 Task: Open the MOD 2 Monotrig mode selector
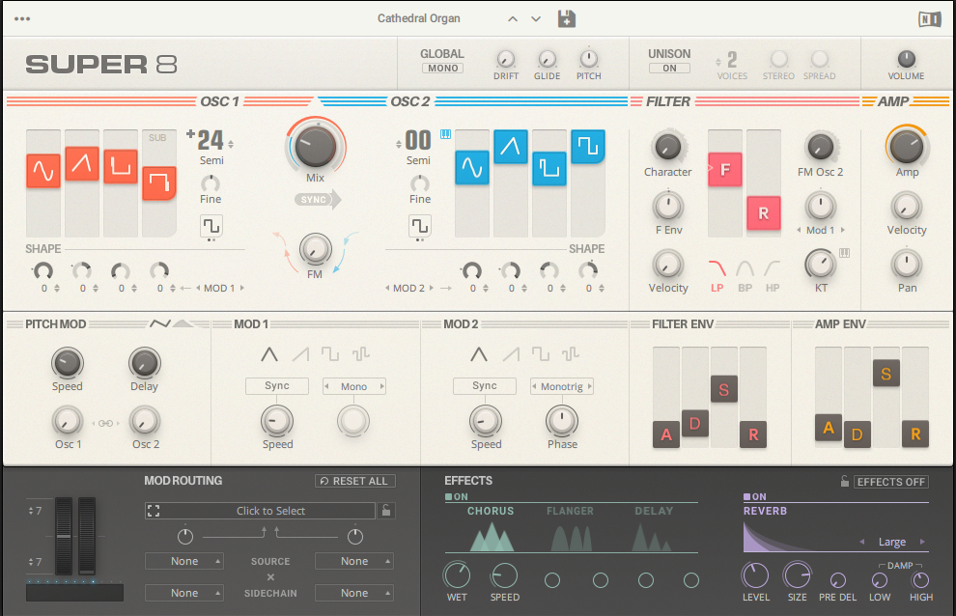(x=561, y=386)
